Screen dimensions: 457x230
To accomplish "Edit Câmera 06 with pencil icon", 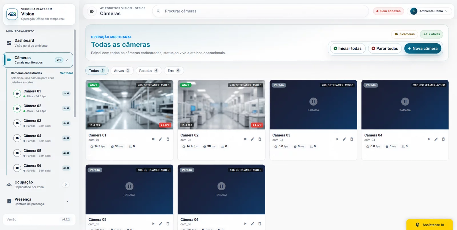I will click(252, 224).
